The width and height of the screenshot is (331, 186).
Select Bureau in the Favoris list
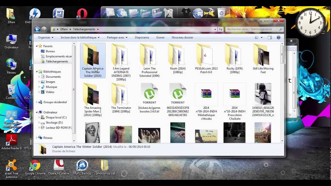(x=50, y=51)
